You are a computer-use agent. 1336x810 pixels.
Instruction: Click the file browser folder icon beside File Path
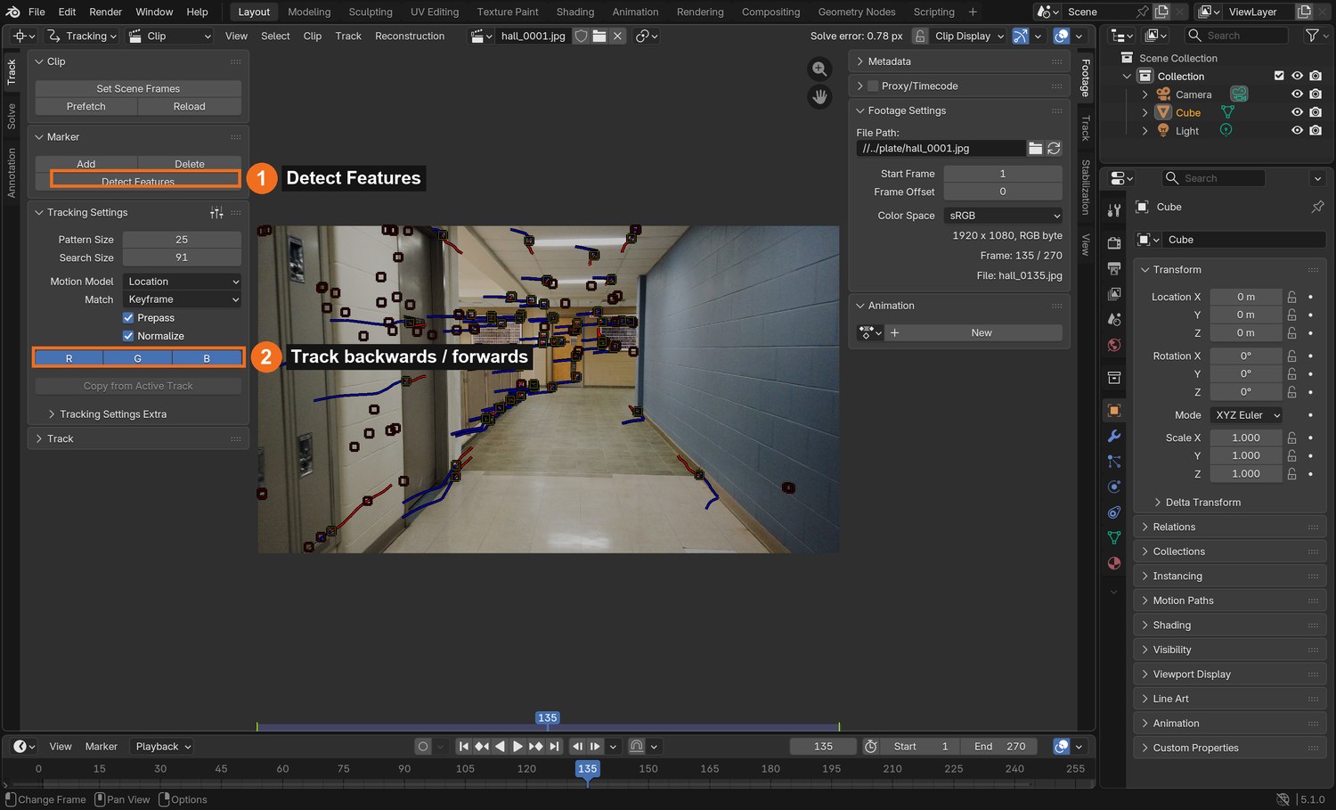click(x=1035, y=148)
